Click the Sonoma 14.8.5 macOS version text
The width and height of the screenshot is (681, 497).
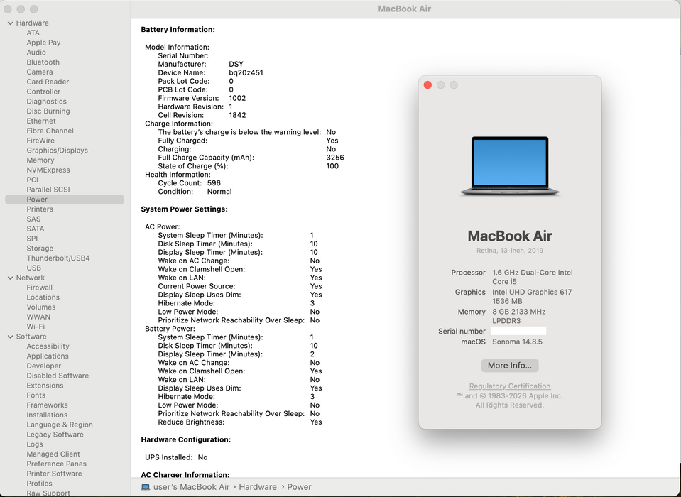click(x=517, y=342)
